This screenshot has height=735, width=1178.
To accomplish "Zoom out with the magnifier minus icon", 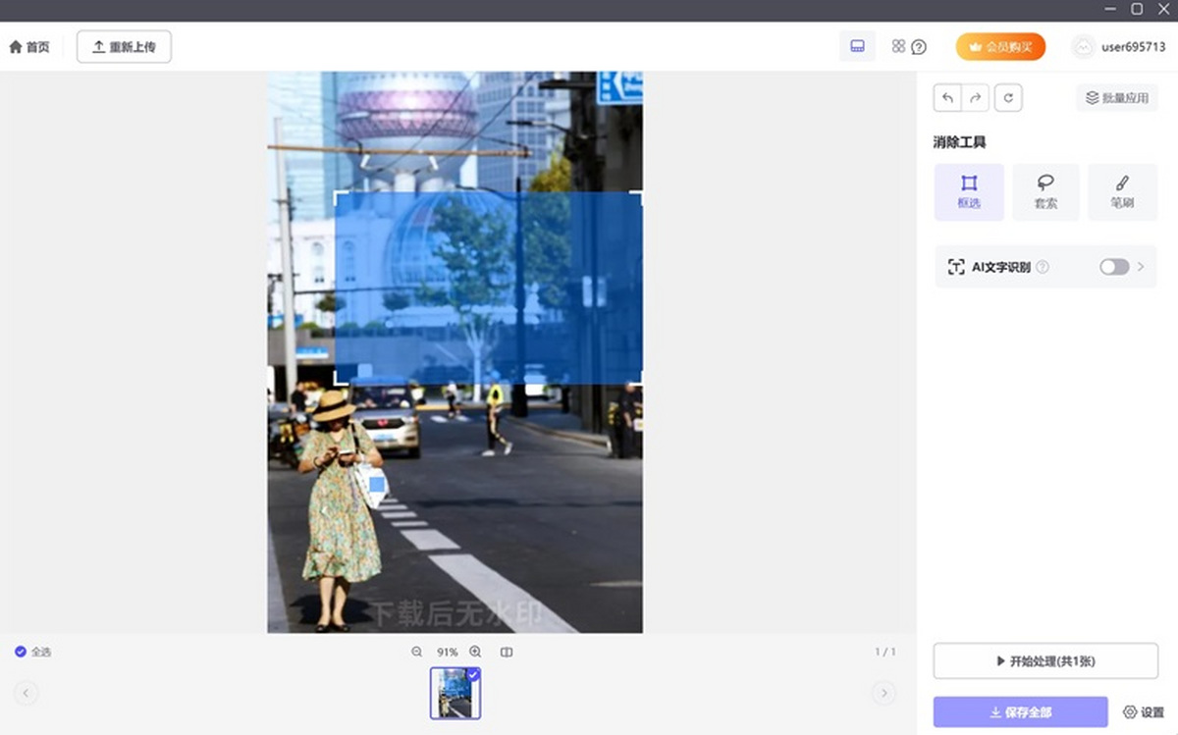I will (417, 652).
